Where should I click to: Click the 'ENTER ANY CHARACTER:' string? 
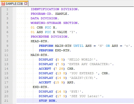90,64
